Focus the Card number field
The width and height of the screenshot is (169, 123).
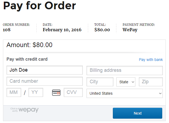[44, 81]
